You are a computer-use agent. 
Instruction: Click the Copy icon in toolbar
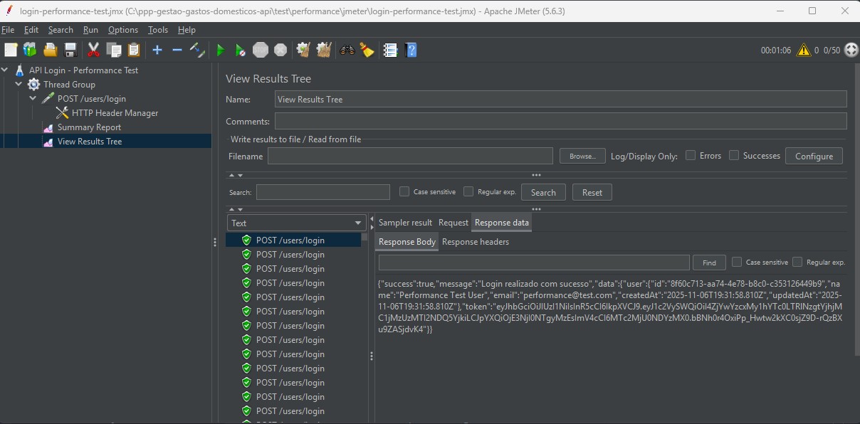tap(114, 50)
